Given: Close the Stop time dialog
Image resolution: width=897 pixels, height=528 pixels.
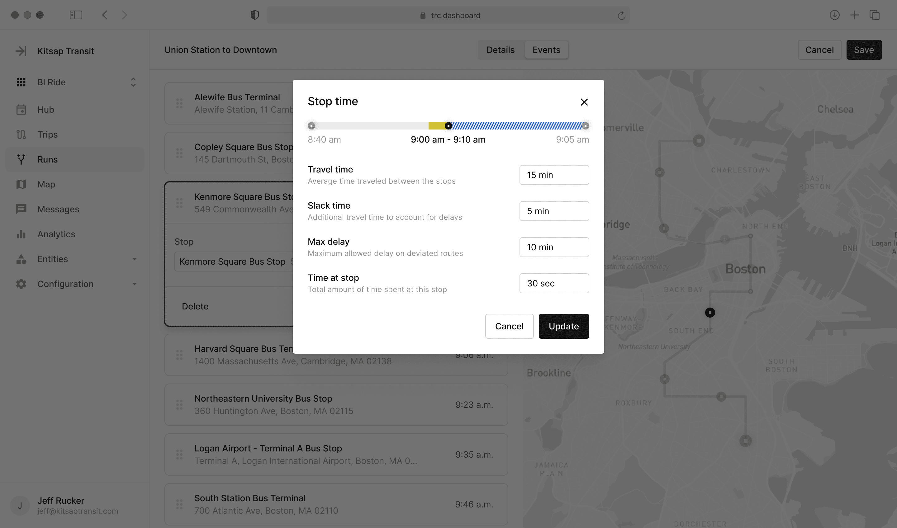Looking at the screenshot, I should click(x=584, y=102).
